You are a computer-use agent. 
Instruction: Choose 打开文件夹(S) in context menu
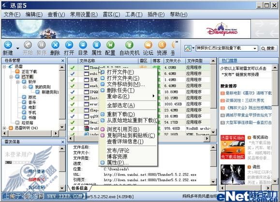[123, 78]
